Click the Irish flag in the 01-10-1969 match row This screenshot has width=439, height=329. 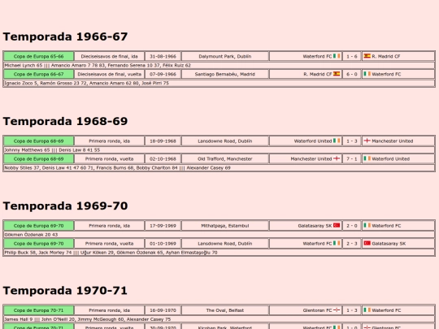337,244
